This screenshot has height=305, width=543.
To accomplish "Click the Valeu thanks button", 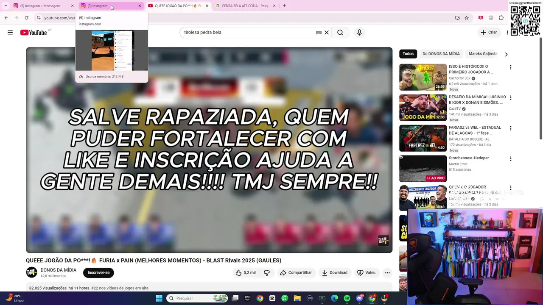I will click(367, 273).
